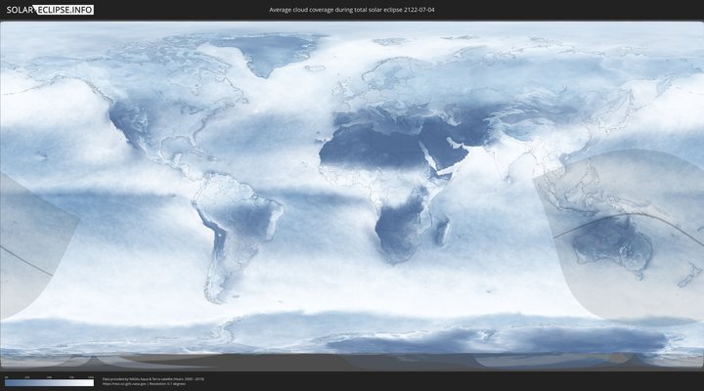Click the NASA Aqua & Terra data credit text
This screenshot has width=704, height=391.
pos(147,377)
